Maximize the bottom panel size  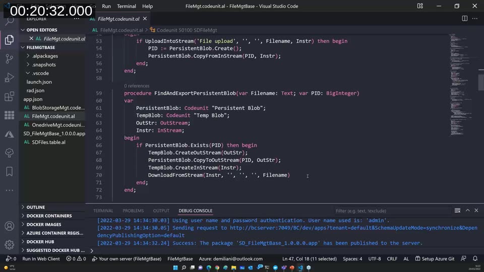(468, 211)
